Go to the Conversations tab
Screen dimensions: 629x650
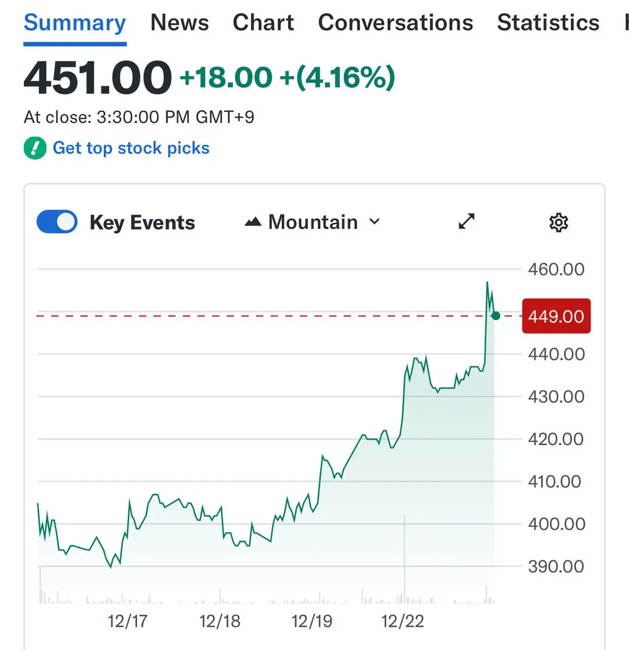(395, 23)
